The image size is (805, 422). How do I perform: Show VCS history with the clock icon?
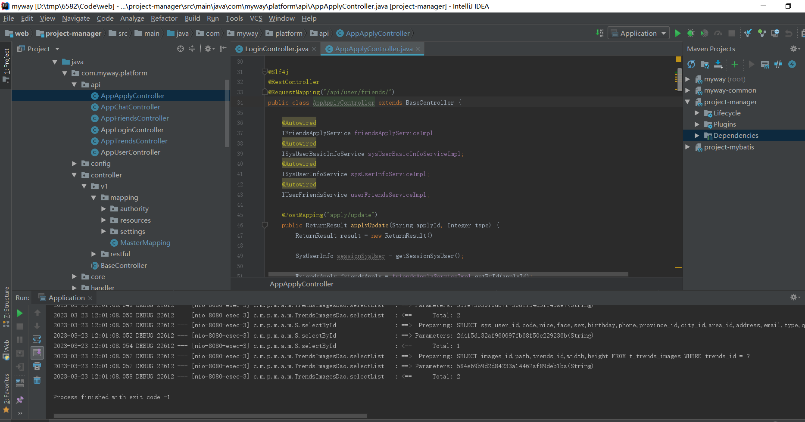point(775,33)
